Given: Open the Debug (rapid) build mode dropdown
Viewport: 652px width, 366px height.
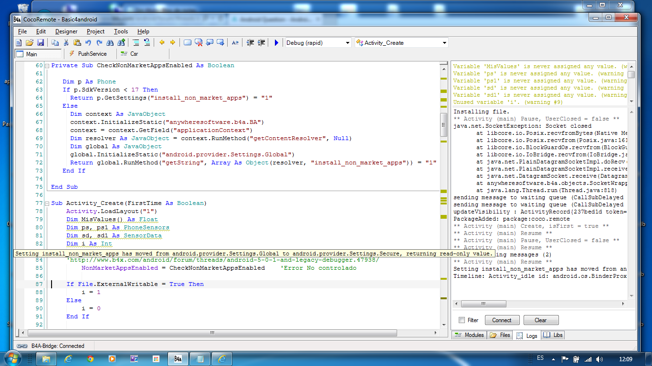Looking at the screenshot, I should [347, 43].
